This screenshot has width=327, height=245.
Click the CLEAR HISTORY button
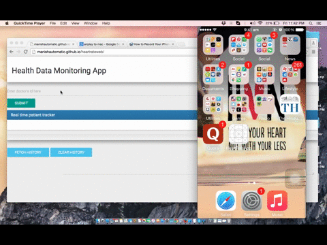(71, 152)
